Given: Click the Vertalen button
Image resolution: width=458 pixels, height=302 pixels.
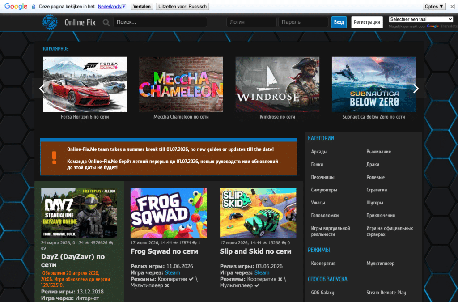Looking at the screenshot, I should pyautogui.click(x=142, y=6).
